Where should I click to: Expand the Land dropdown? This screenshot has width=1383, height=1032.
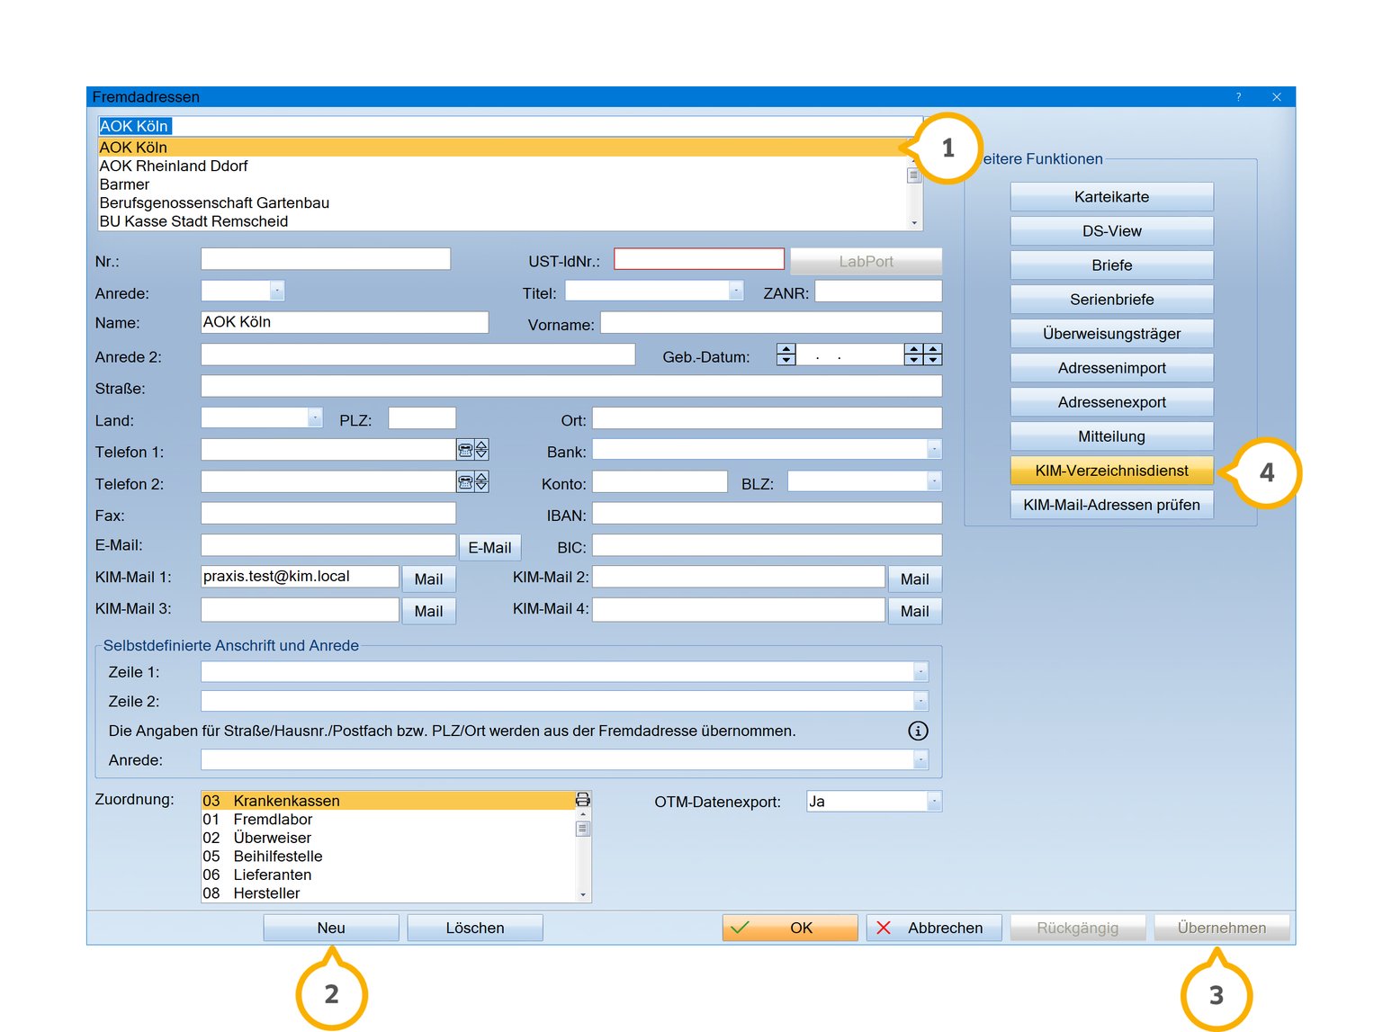tap(315, 417)
